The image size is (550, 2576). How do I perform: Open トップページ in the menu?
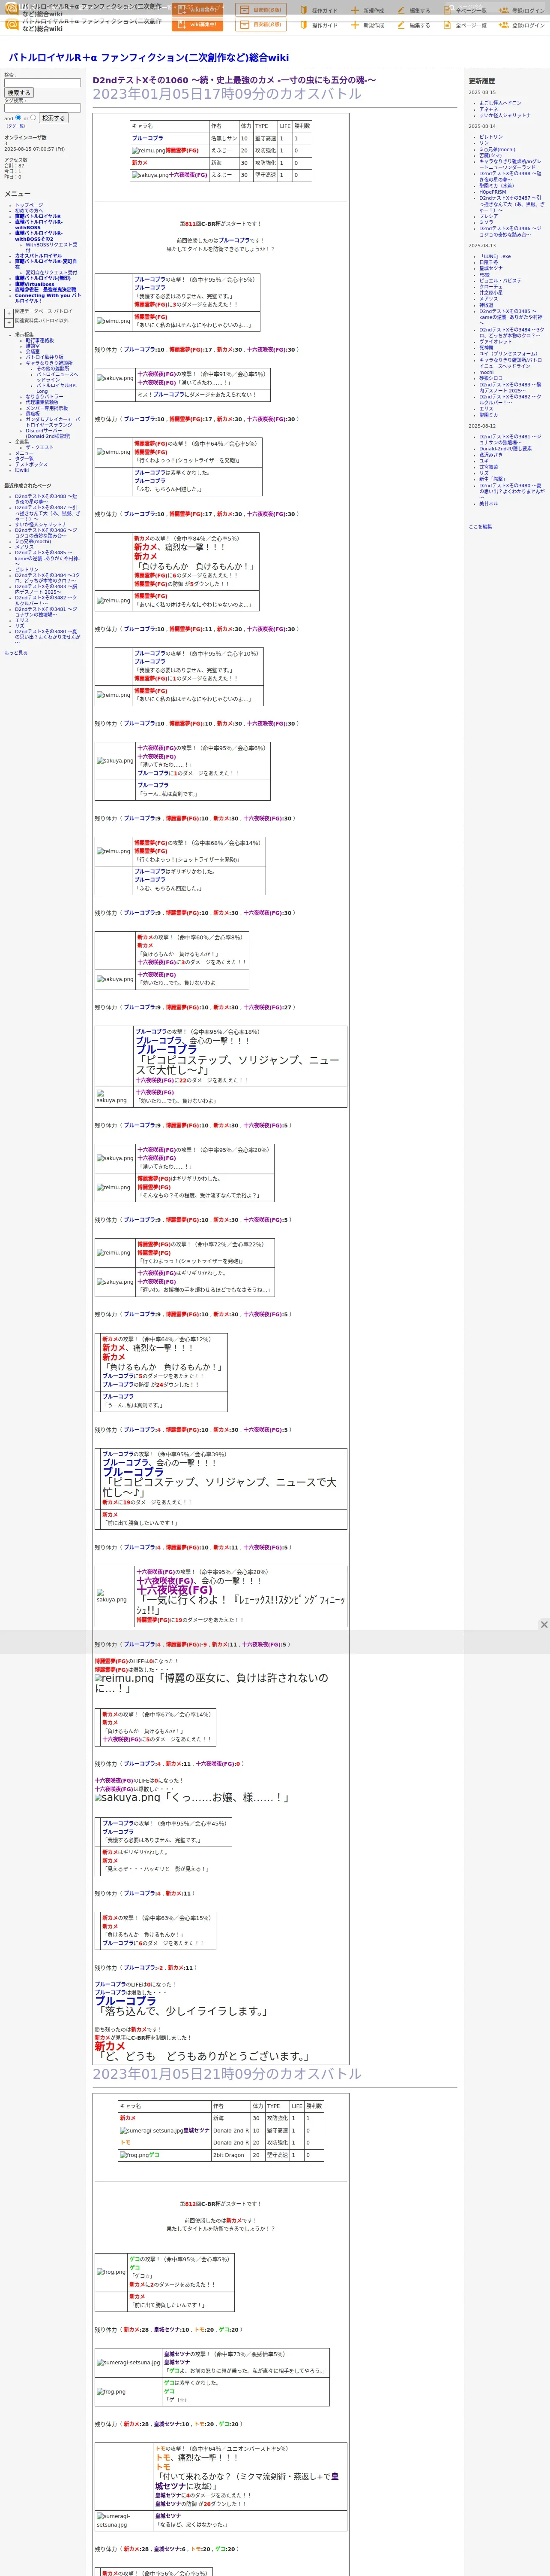[29, 205]
